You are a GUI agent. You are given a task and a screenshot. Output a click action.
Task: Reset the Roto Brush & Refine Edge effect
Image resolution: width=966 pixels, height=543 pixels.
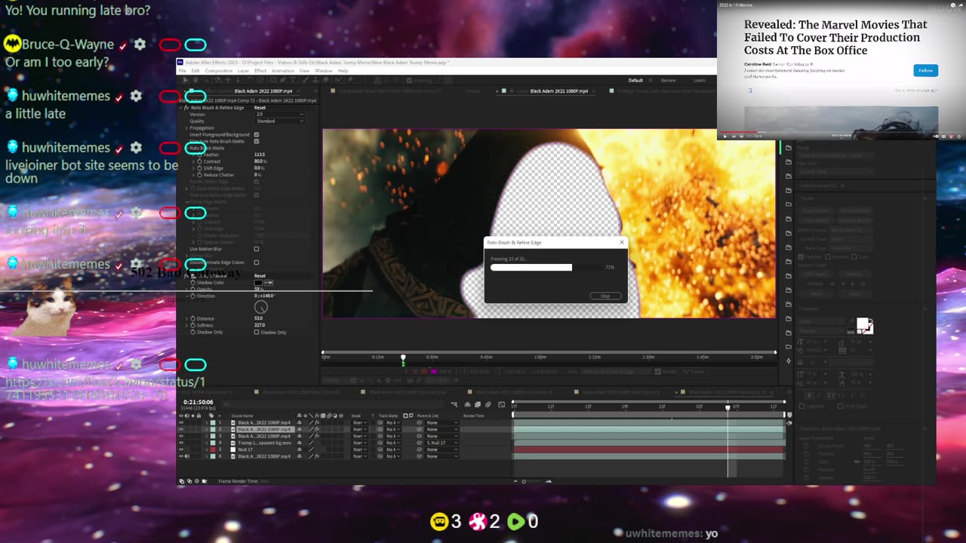260,108
